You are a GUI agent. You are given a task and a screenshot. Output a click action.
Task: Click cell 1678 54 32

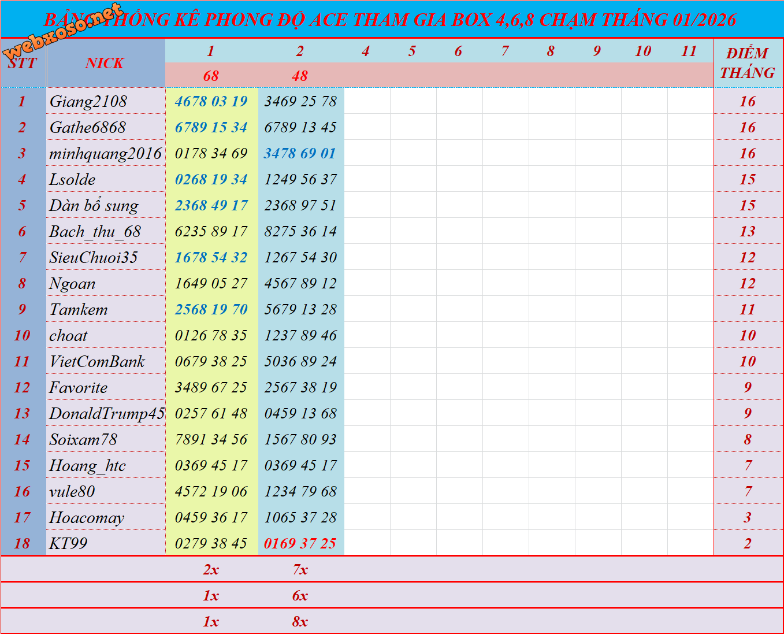click(211, 257)
